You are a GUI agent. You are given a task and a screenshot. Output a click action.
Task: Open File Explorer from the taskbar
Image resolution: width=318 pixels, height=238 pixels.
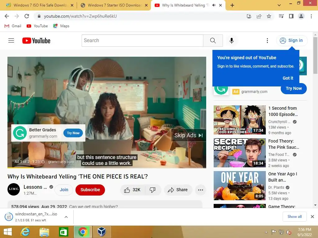coord(44,232)
